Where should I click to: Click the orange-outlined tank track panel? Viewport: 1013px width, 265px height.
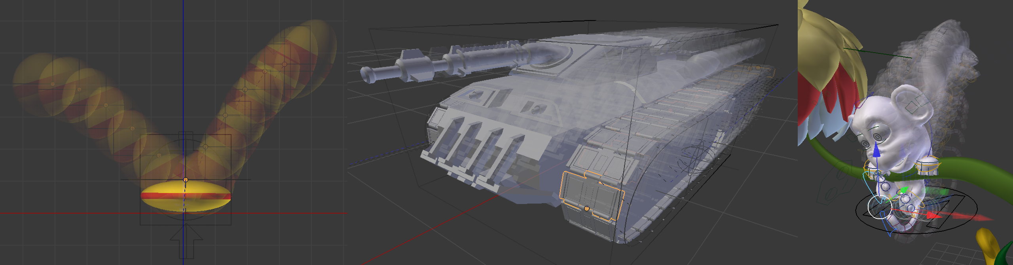pos(592,196)
